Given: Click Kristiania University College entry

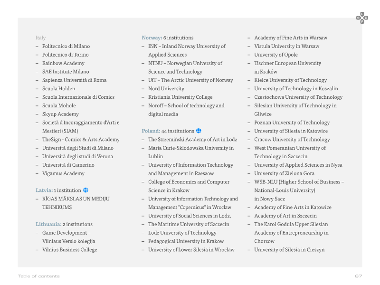Looking at the screenshot, I should [x=180, y=97].
